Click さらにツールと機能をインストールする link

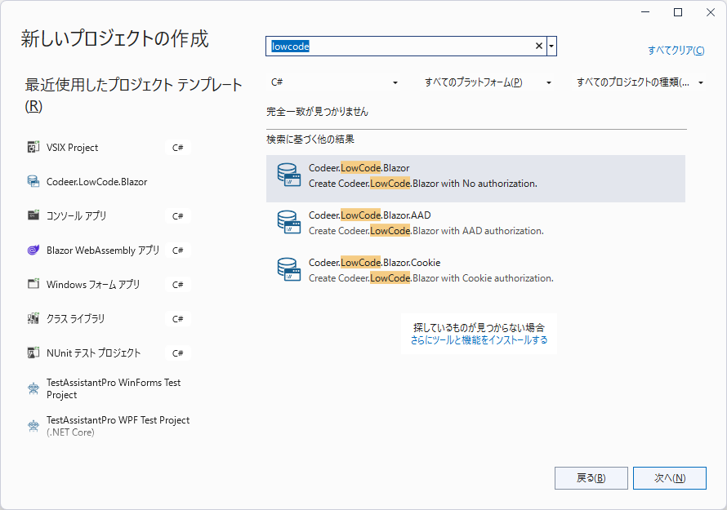[479, 340]
